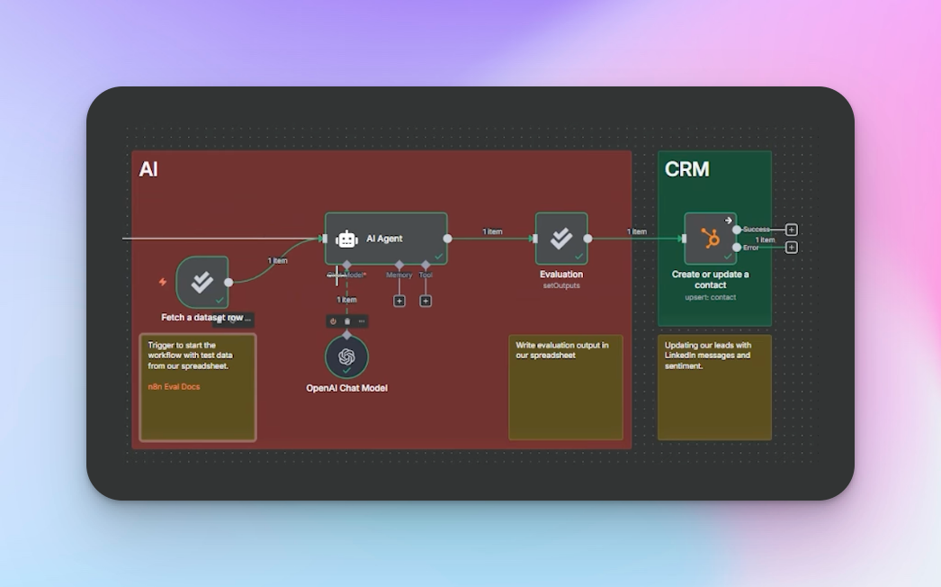
Task: Open the HubSpot Create or update contact node
Action: (711, 239)
